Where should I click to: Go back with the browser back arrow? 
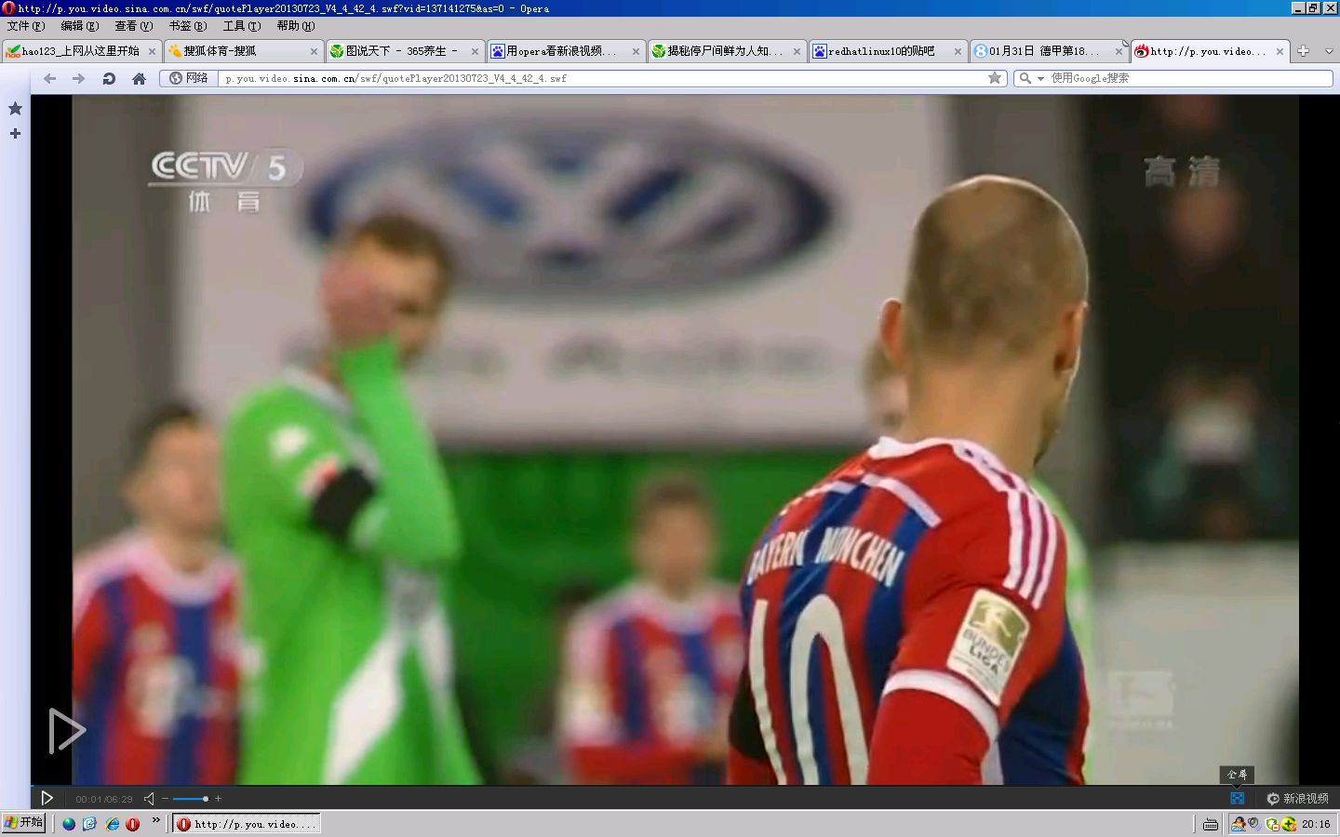50,79
